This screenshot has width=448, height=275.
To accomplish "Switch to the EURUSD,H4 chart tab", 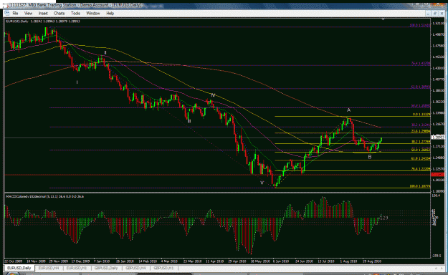I will pos(49,268).
